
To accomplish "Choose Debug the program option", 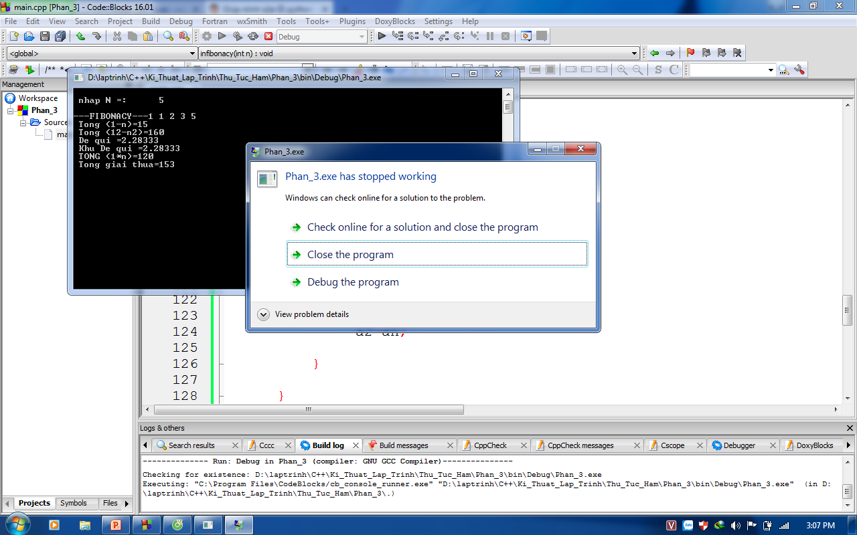I will coord(353,282).
